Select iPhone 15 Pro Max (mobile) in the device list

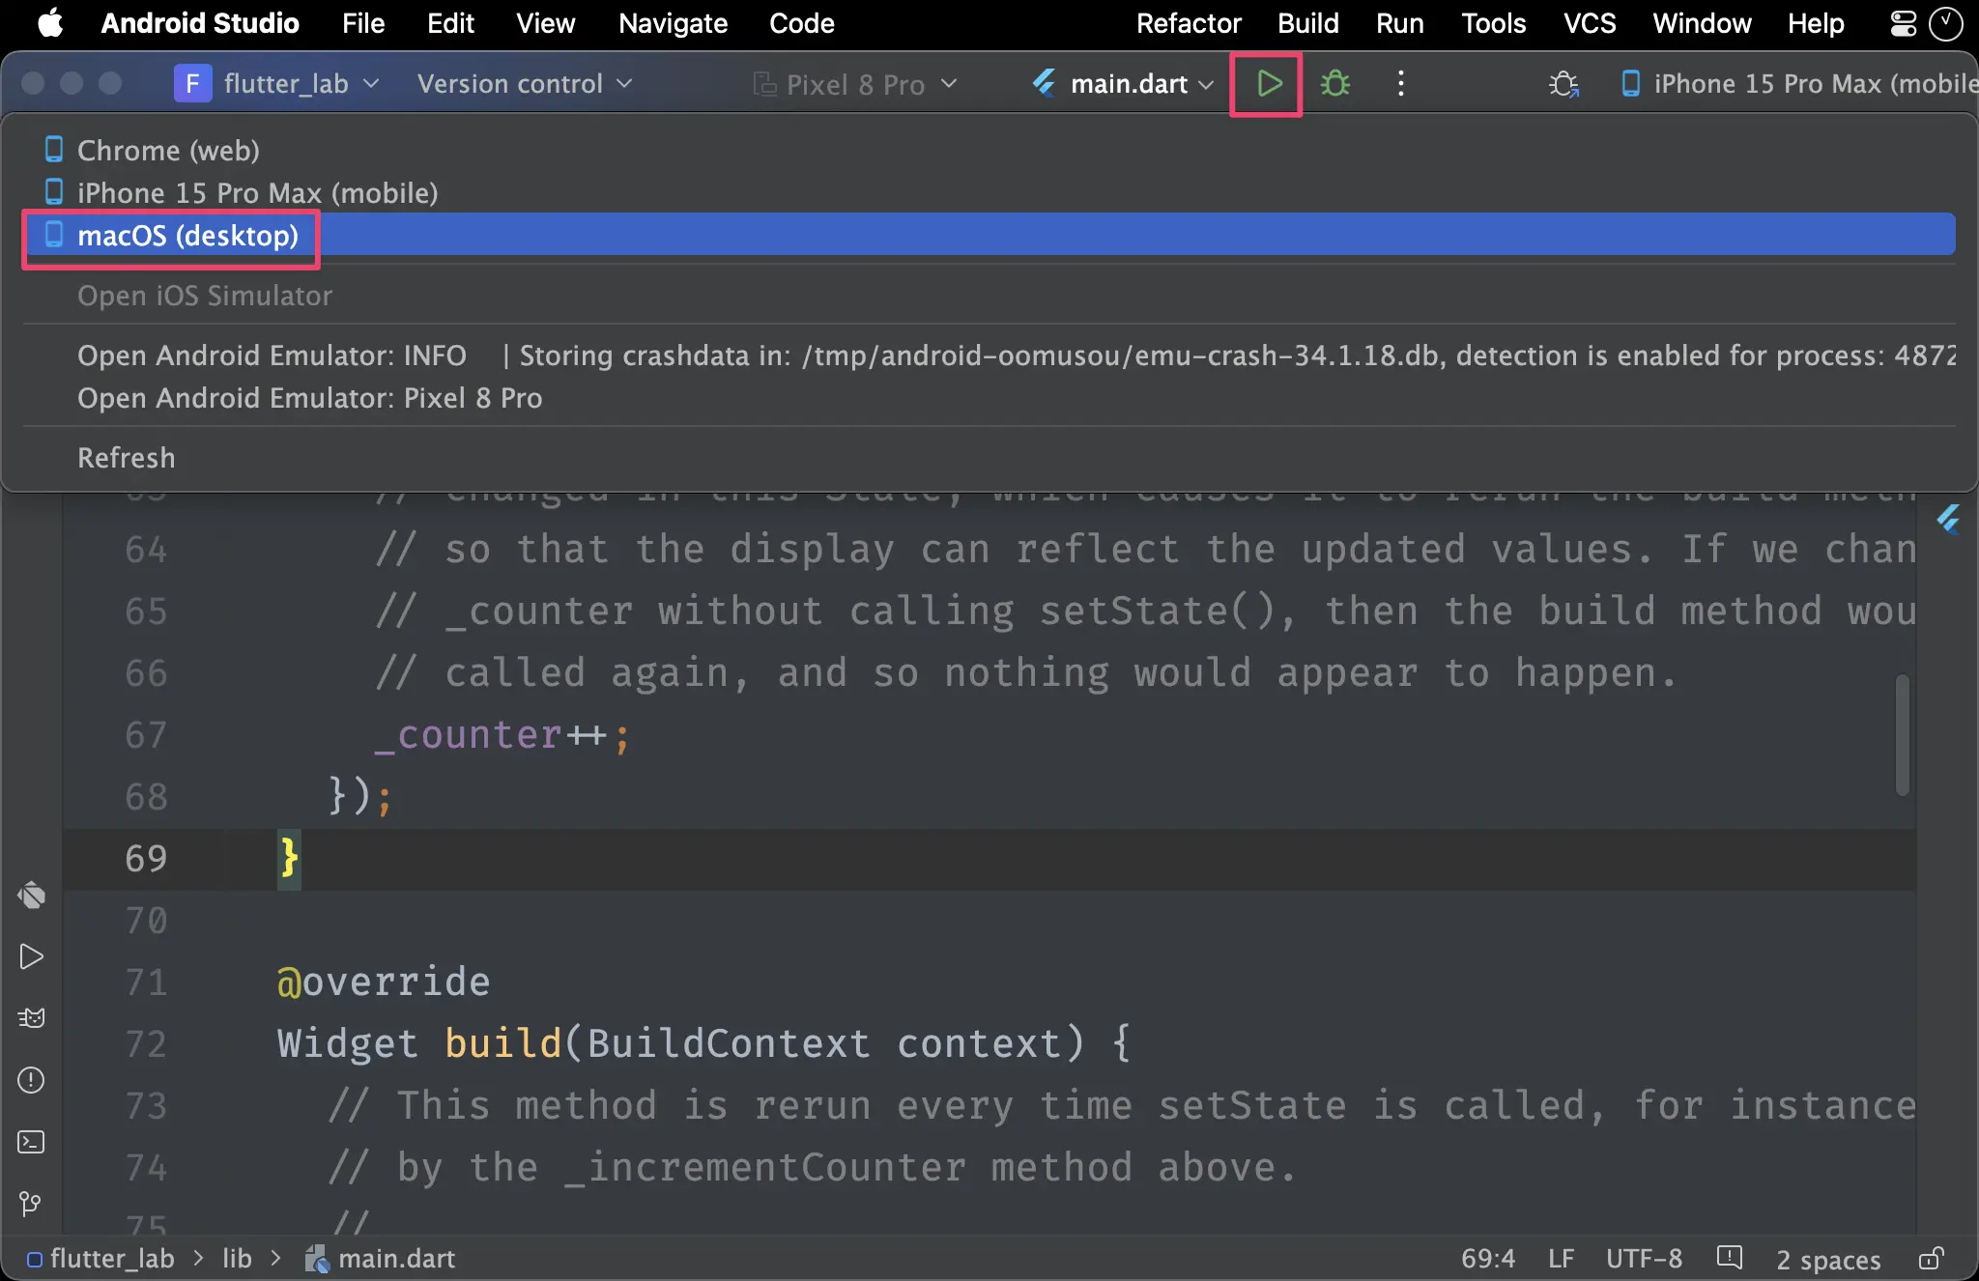[989, 192]
